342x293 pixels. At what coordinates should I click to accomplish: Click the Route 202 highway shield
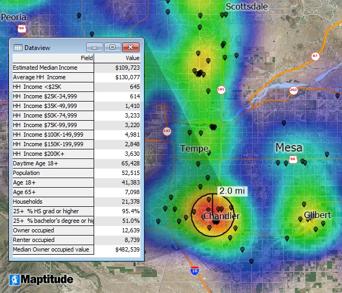point(294,90)
